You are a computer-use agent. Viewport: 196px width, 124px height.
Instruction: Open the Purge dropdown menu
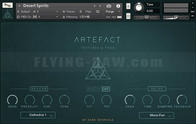coord(113,12)
